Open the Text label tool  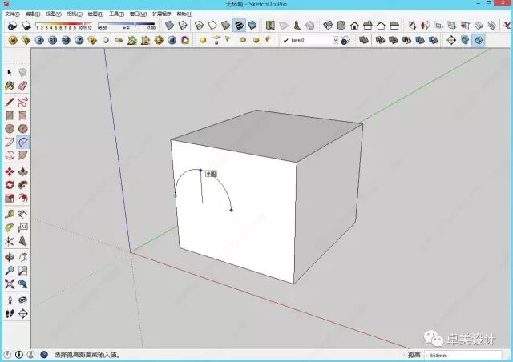(23, 227)
